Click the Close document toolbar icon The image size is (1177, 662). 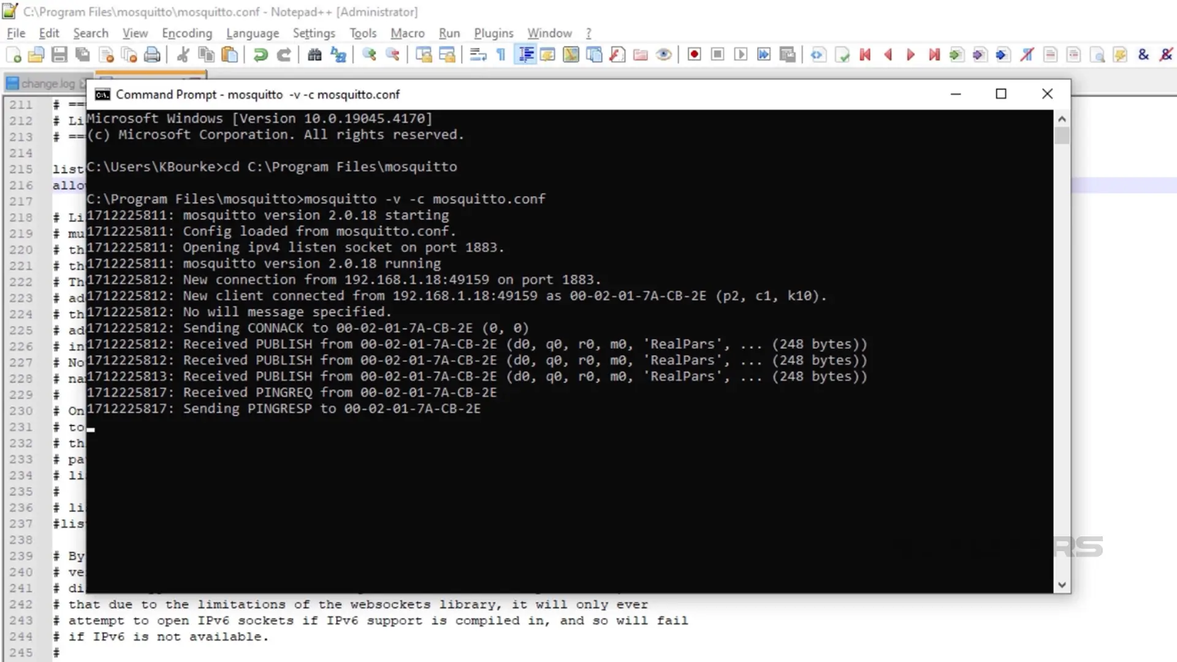(x=106, y=55)
